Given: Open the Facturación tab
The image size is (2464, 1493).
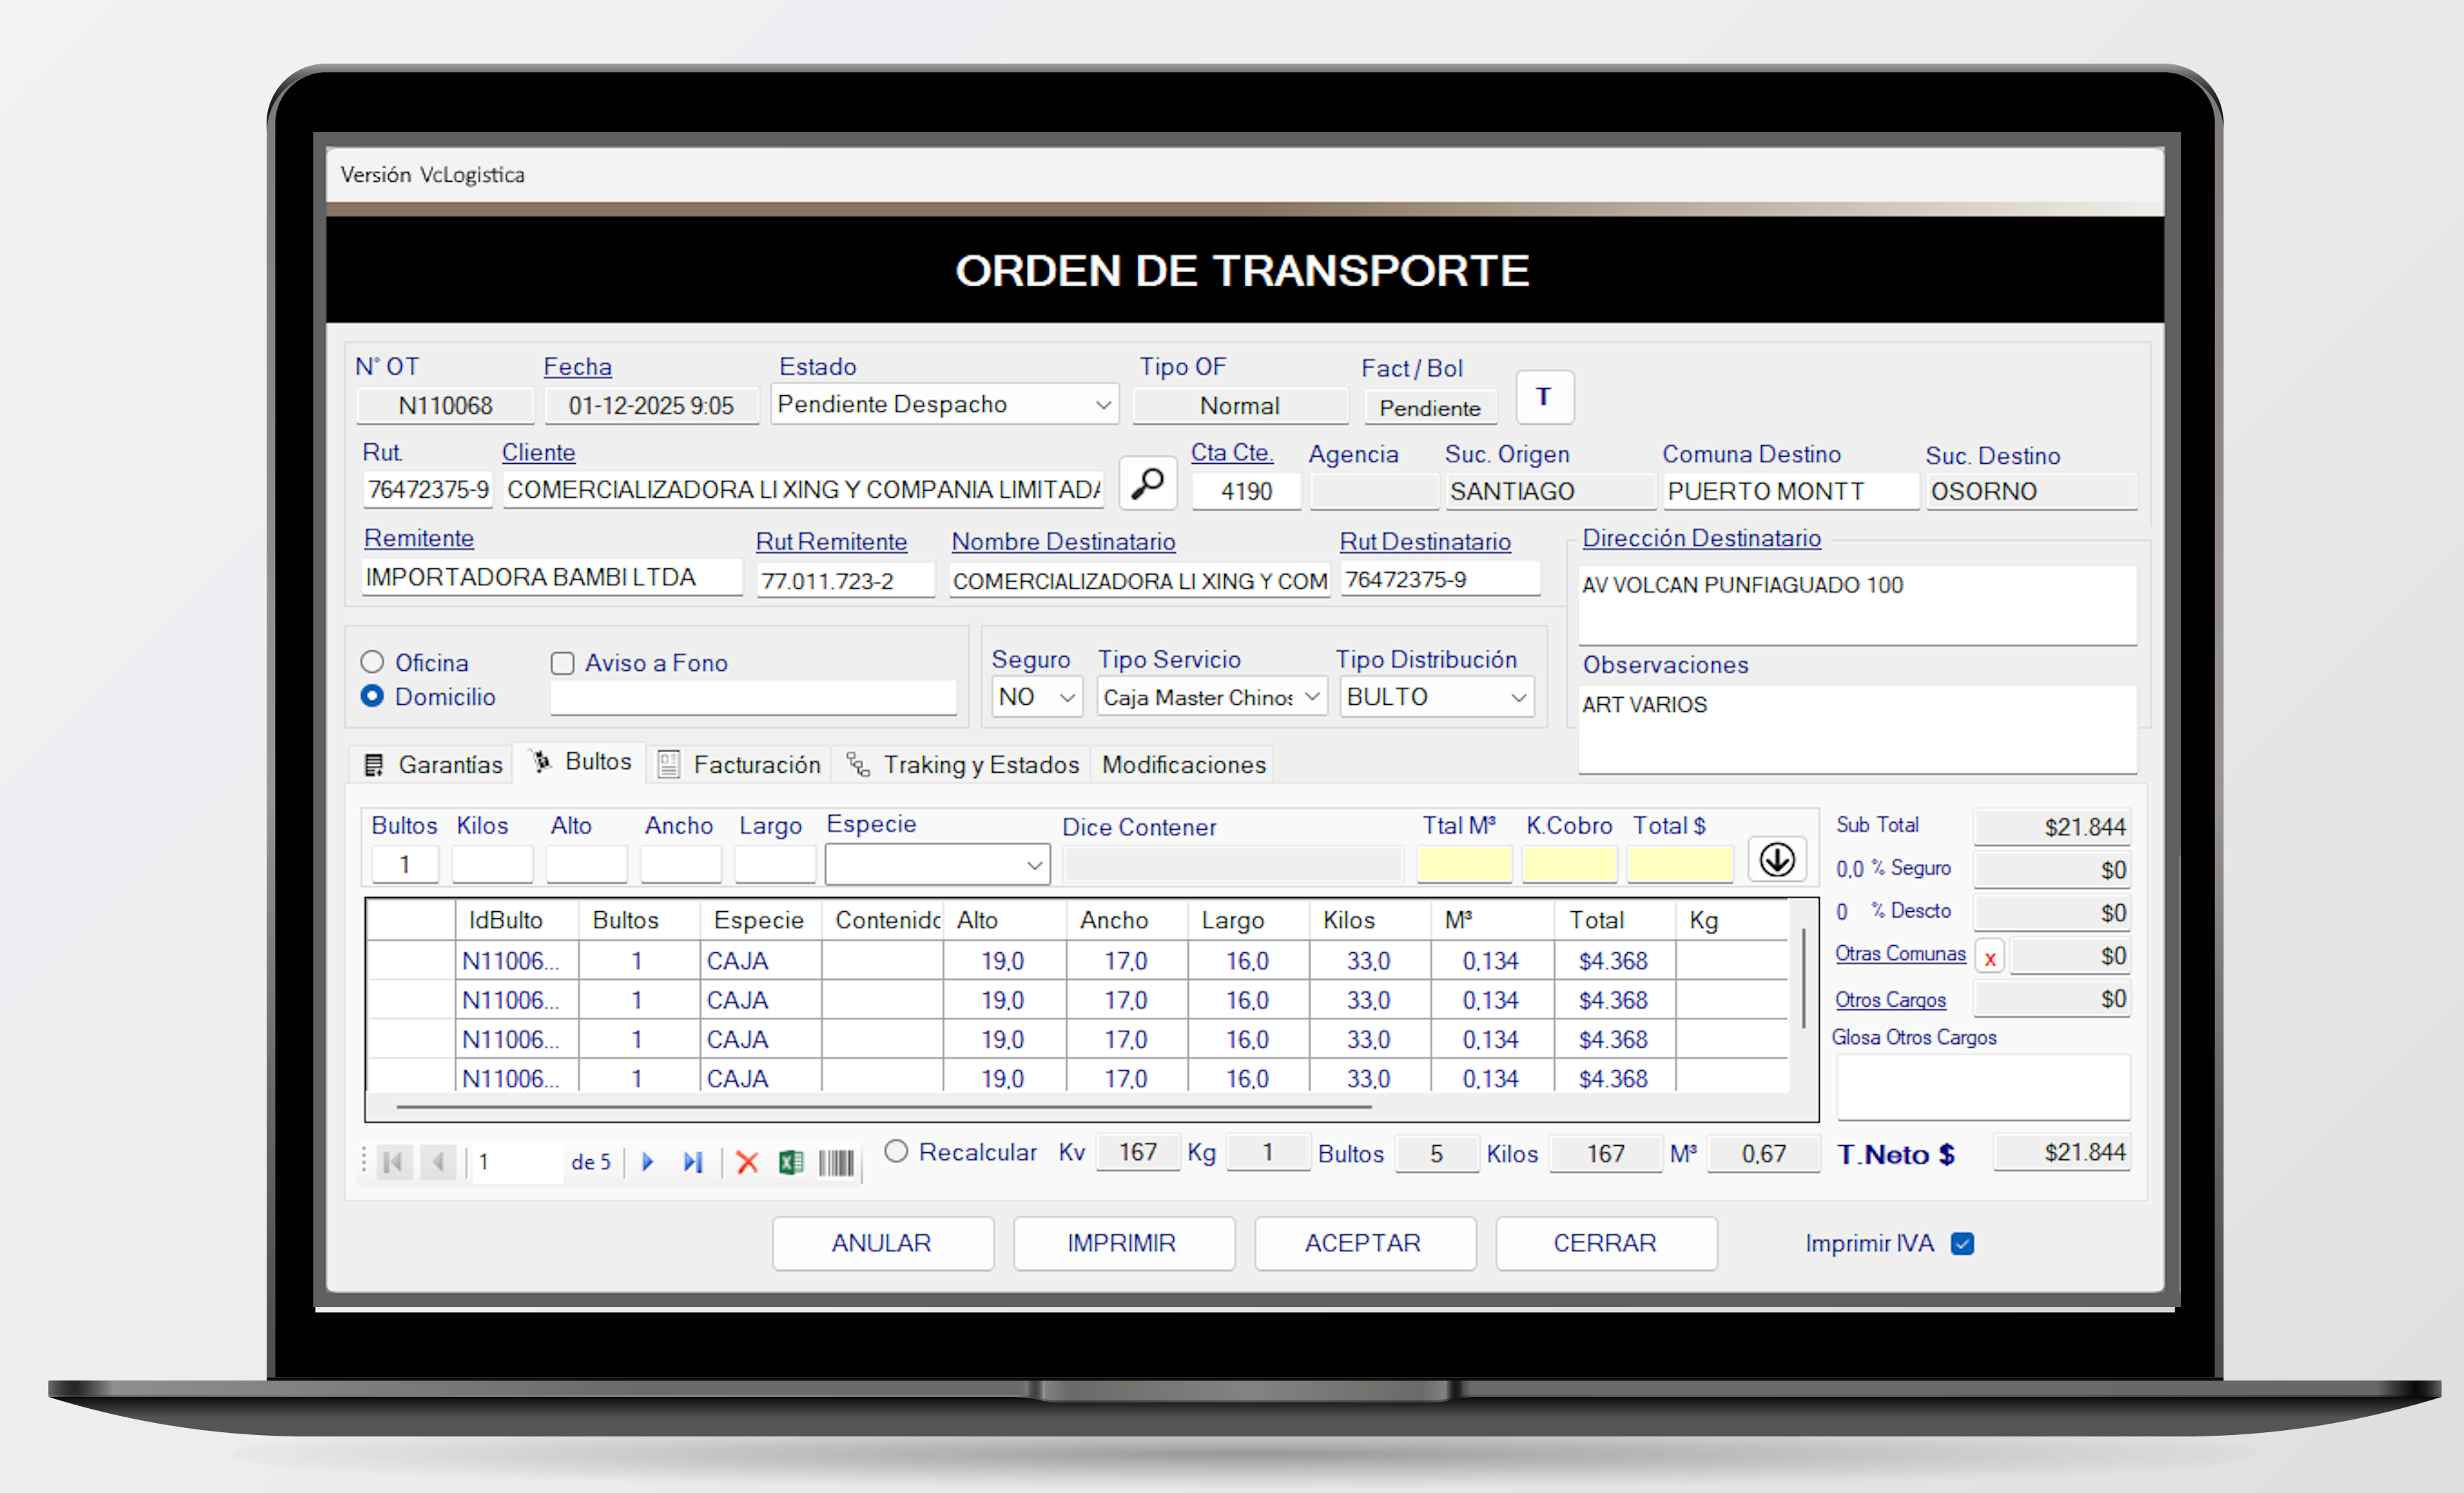Looking at the screenshot, I should coord(740,764).
